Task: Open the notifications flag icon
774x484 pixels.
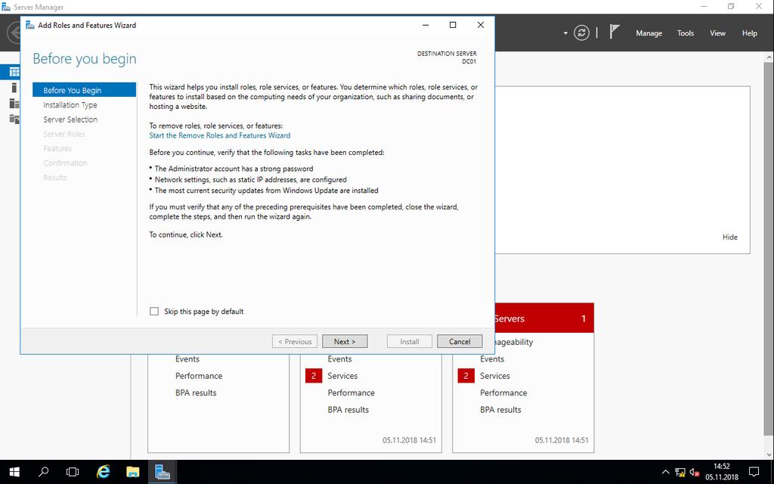Action: (x=614, y=32)
